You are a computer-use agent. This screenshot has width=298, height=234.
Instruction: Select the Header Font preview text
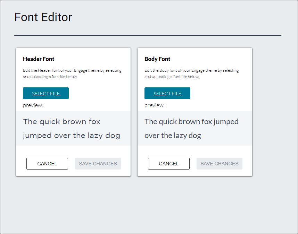(72, 128)
